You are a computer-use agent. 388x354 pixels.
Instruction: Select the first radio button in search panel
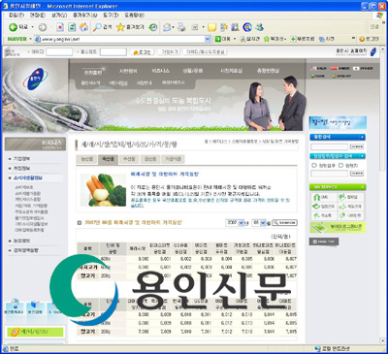coord(313,165)
